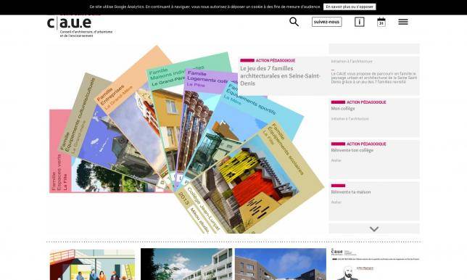Click the empty grey bar above articles
Image resolution: width=467 pixels, height=280 pixels.
click(x=374, y=49)
